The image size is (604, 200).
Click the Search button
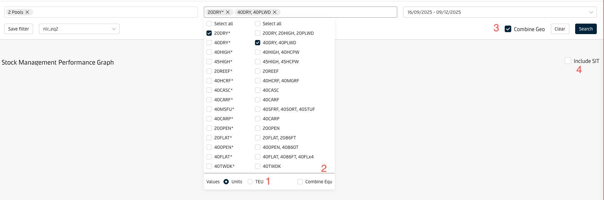pyautogui.click(x=586, y=29)
